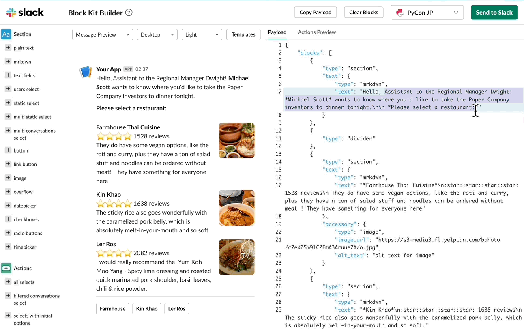Click the Farmhouse Thai Cuisine food thumbnail
Screen dimensions: 524x331
click(x=236, y=140)
